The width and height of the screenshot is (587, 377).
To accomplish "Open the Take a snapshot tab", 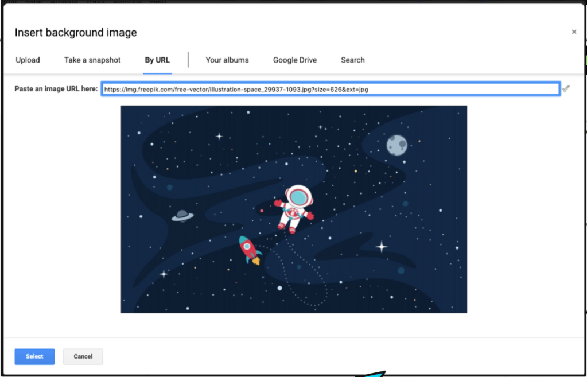I will (x=92, y=60).
